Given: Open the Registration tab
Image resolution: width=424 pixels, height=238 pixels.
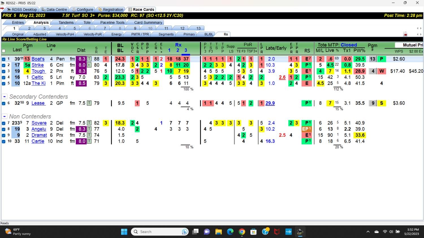Looking at the screenshot, I should click(111, 9).
